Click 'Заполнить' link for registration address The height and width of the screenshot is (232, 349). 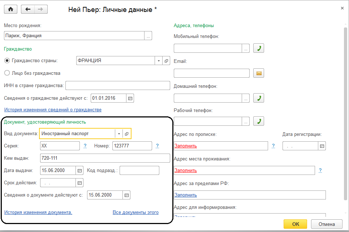click(x=186, y=146)
